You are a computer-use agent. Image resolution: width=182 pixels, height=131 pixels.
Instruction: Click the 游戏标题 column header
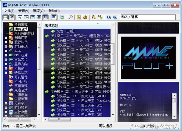(52, 26)
